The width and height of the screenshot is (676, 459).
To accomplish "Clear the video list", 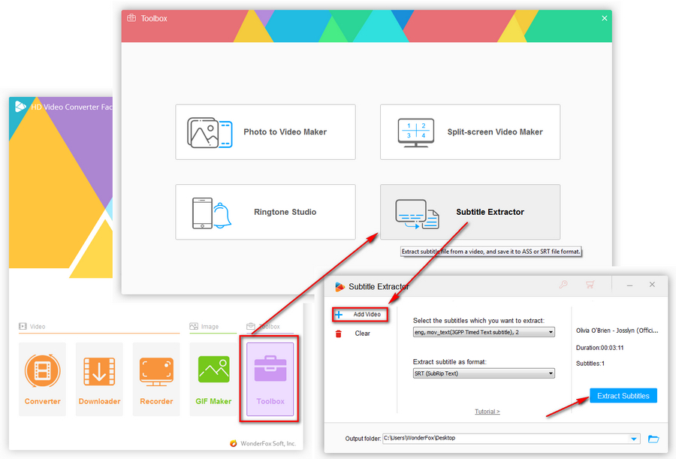I will coord(362,333).
